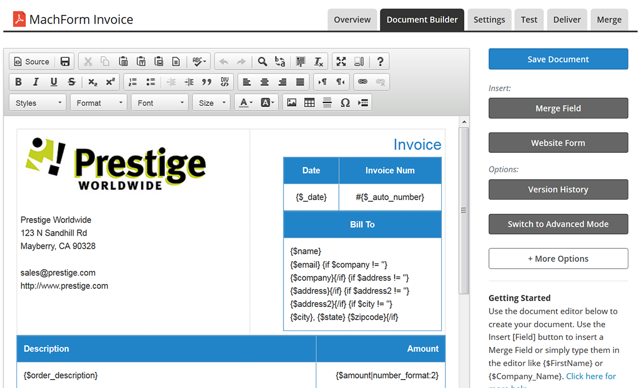642x388 pixels.
Task: Switch to the Settings tab
Action: click(489, 20)
